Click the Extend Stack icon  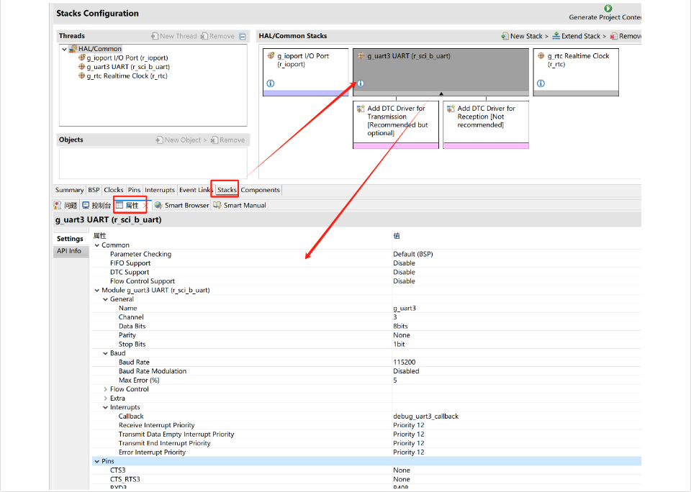point(556,36)
